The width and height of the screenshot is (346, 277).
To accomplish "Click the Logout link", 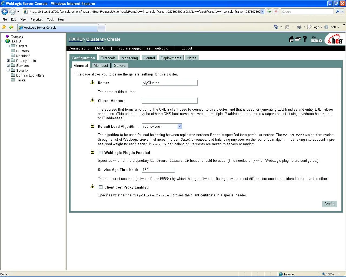I will [187, 48].
